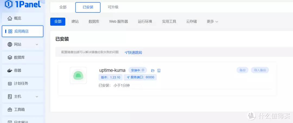The height and width of the screenshot is (123, 293).
Task: Select 应用商店 in the sidebar
Action: pos(23,31)
